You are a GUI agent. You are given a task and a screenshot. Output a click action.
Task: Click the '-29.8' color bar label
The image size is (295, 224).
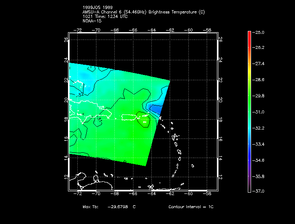tap(258, 96)
